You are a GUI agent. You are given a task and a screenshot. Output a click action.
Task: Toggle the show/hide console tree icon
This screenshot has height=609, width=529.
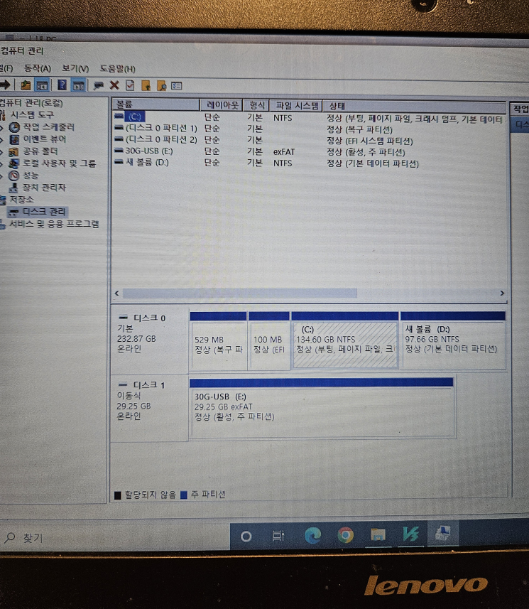(x=42, y=85)
